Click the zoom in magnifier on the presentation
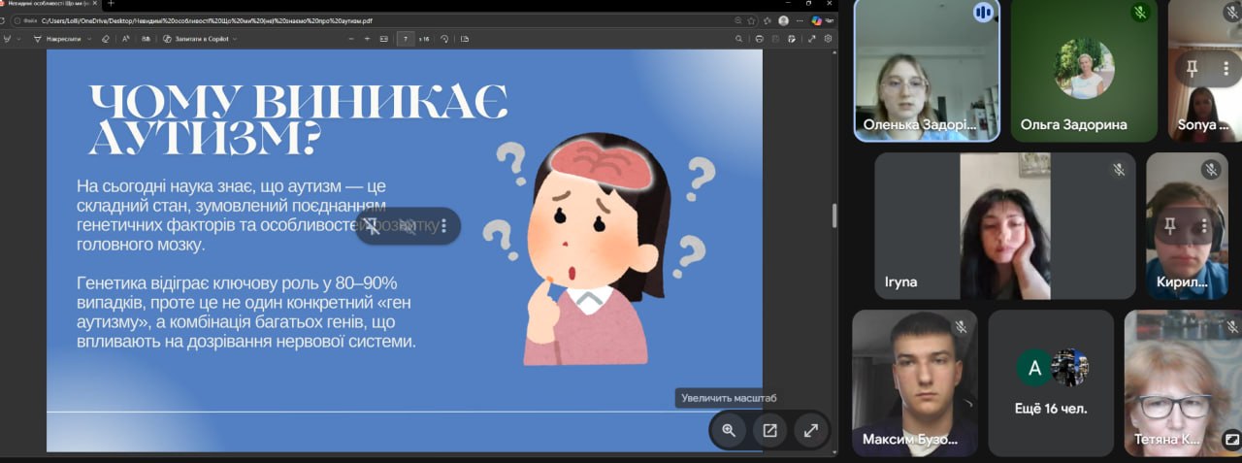This screenshot has height=463, width=1242. tap(729, 430)
